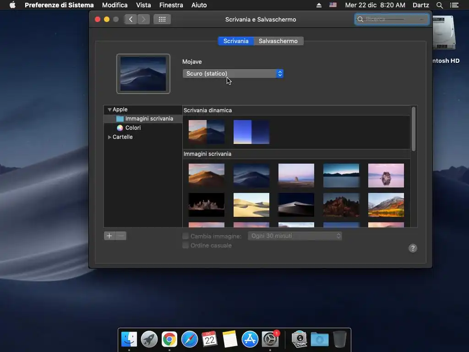Switch to the Scrivania tab
The width and height of the screenshot is (469, 352).
[x=236, y=41]
